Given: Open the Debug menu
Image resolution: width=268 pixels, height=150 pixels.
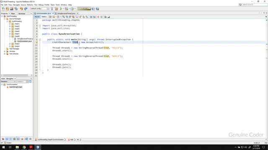Looking at the screenshot, I should [x=41, y=5].
